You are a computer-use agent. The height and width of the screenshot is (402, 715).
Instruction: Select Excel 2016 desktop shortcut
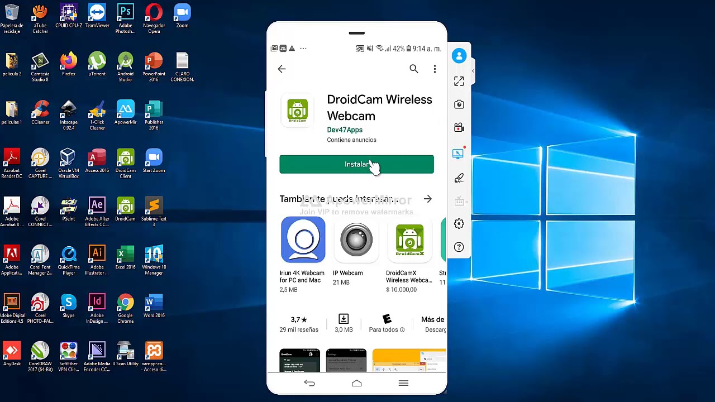point(126,257)
